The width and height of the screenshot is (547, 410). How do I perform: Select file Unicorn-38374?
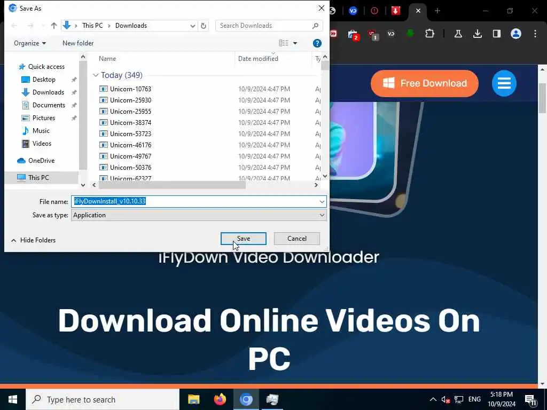pos(130,122)
